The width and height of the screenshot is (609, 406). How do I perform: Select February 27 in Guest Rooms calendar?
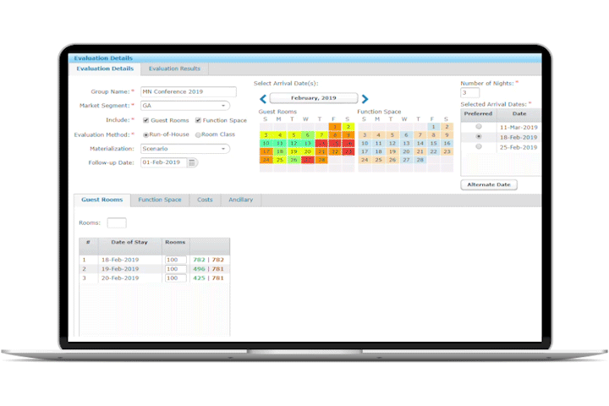pyautogui.click(x=306, y=159)
